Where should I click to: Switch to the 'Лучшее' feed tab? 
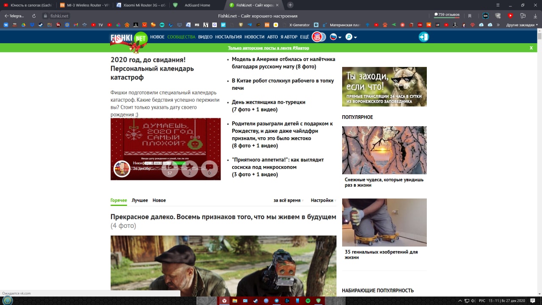140,200
